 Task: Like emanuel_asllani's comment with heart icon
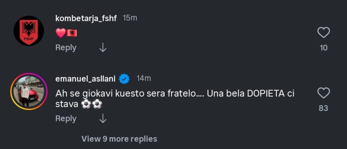(324, 93)
